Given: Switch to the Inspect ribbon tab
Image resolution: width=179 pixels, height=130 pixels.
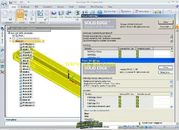Looking at the screenshot, I should tap(60, 7).
